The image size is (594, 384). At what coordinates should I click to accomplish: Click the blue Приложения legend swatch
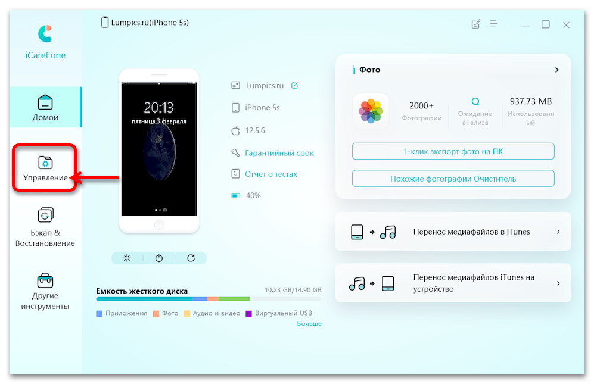click(x=99, y=314)
